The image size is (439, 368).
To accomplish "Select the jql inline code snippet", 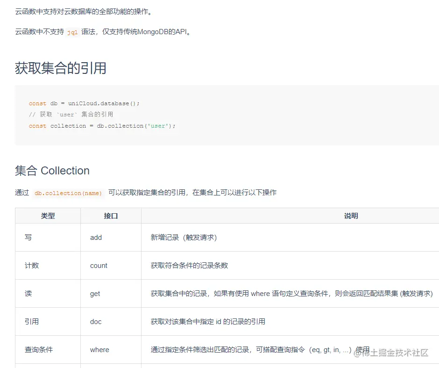I will pyautogui.click(x=72, y=33).
